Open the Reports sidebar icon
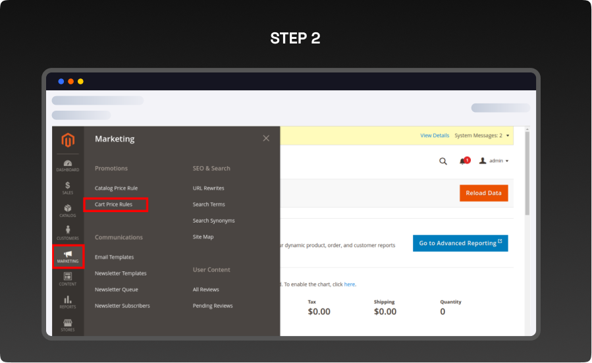The height and width of the screenshot is (363, 592). 68,302
